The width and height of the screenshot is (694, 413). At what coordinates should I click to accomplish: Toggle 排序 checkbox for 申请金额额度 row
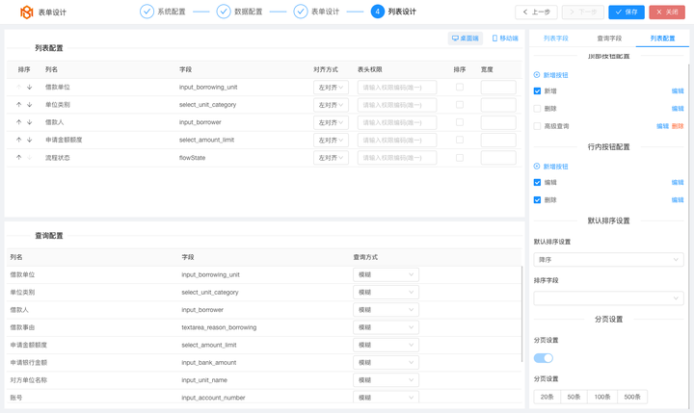pyautogui.click(x=460, y=140)
